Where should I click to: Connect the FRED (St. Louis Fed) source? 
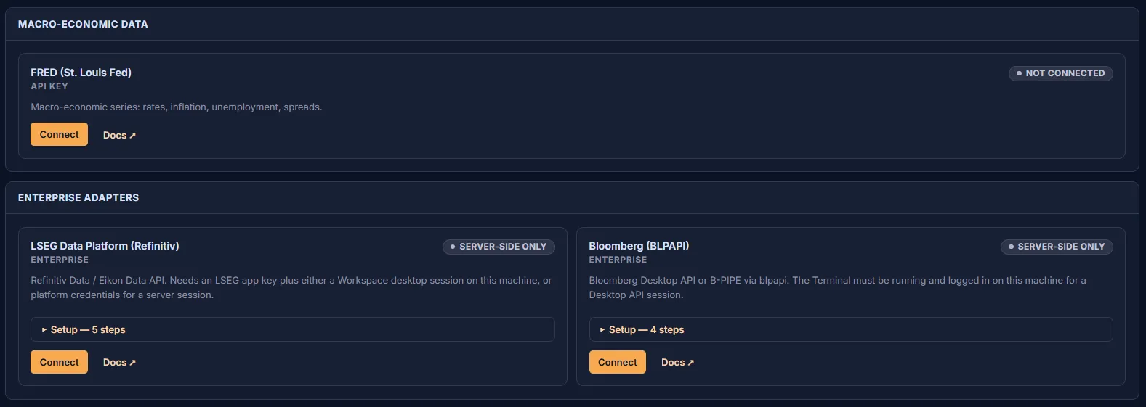pyautogui.click(x=59, y=134)
